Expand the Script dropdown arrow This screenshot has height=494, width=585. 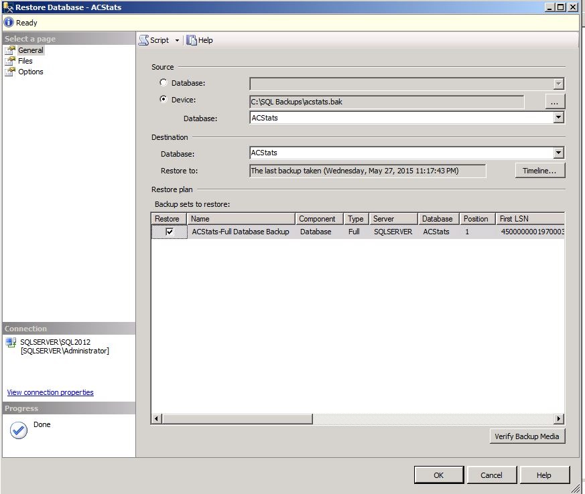click(177, 40)
